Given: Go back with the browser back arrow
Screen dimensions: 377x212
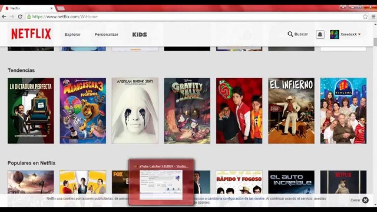Looking at the screenshot, I should pyautogui.click(x=4, y=17).
